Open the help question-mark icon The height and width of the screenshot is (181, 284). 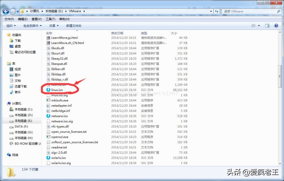click(276, 26)
